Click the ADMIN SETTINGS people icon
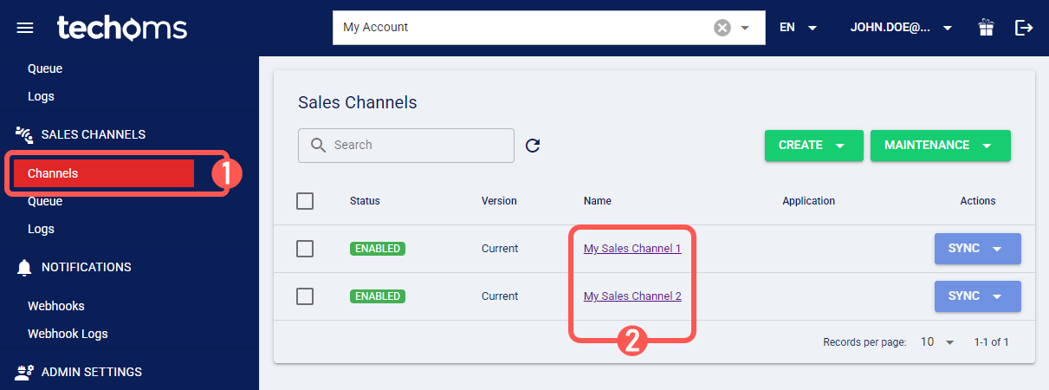This screenshot has width=1049, height=390. [24, 373]
